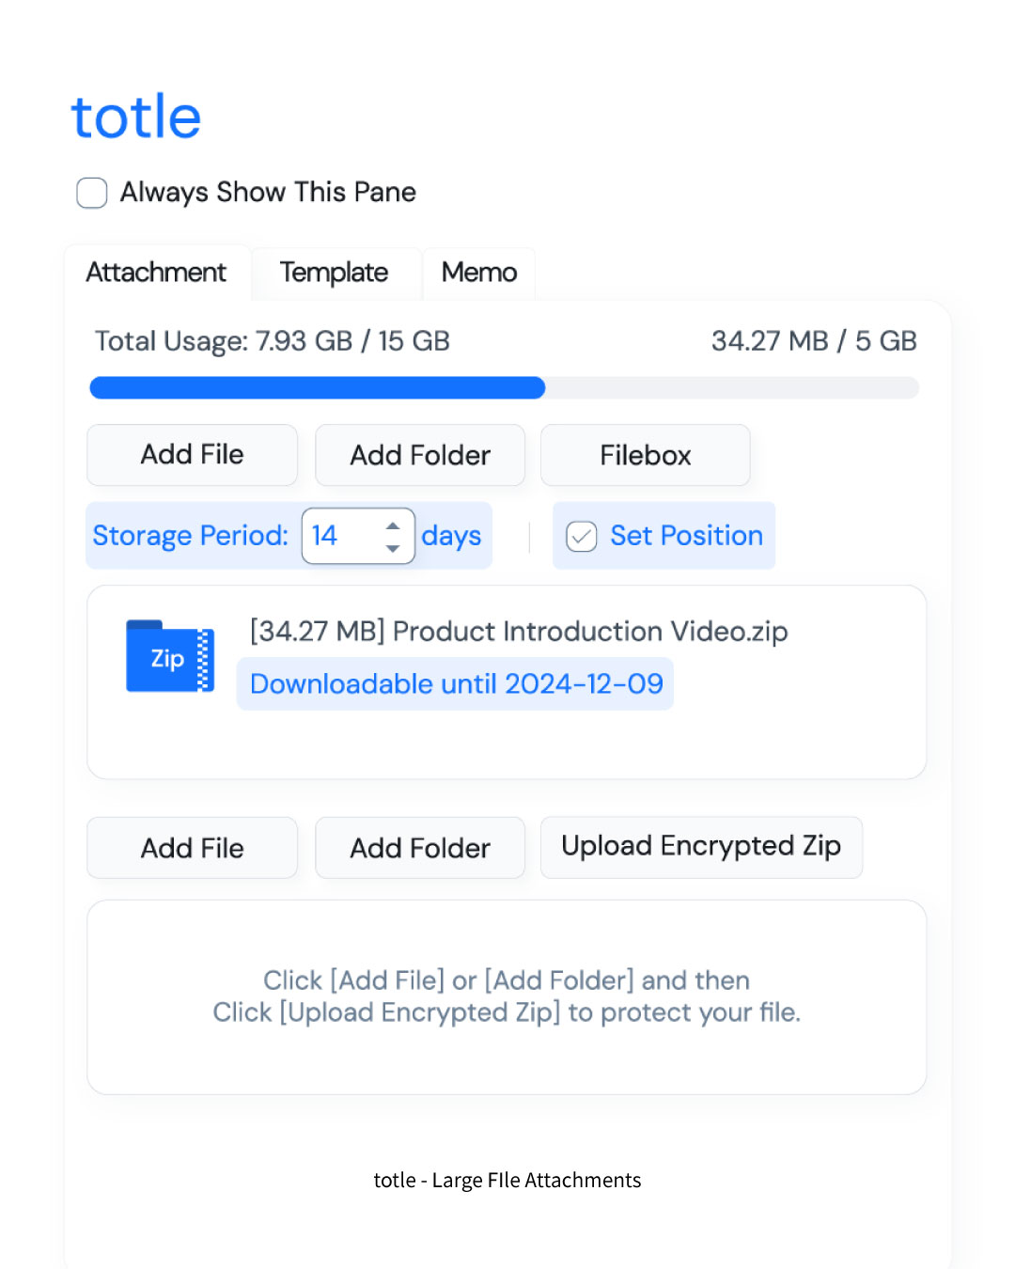This screenshot has width=1015, height=1269.
Task: Click the totle logo
Action: [136, 117]
